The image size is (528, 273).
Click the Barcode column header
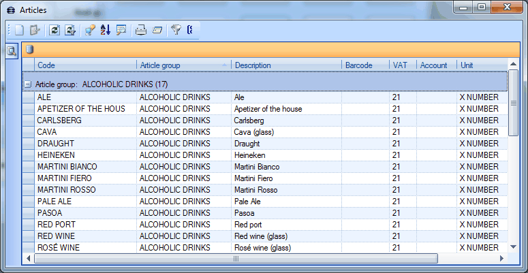(x=364, y=65)
